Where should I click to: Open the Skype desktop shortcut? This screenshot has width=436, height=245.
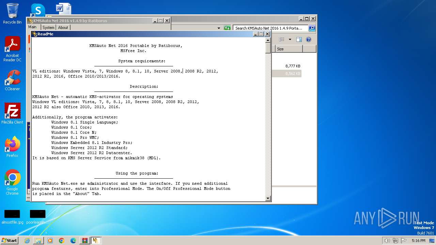pos(38,10)
